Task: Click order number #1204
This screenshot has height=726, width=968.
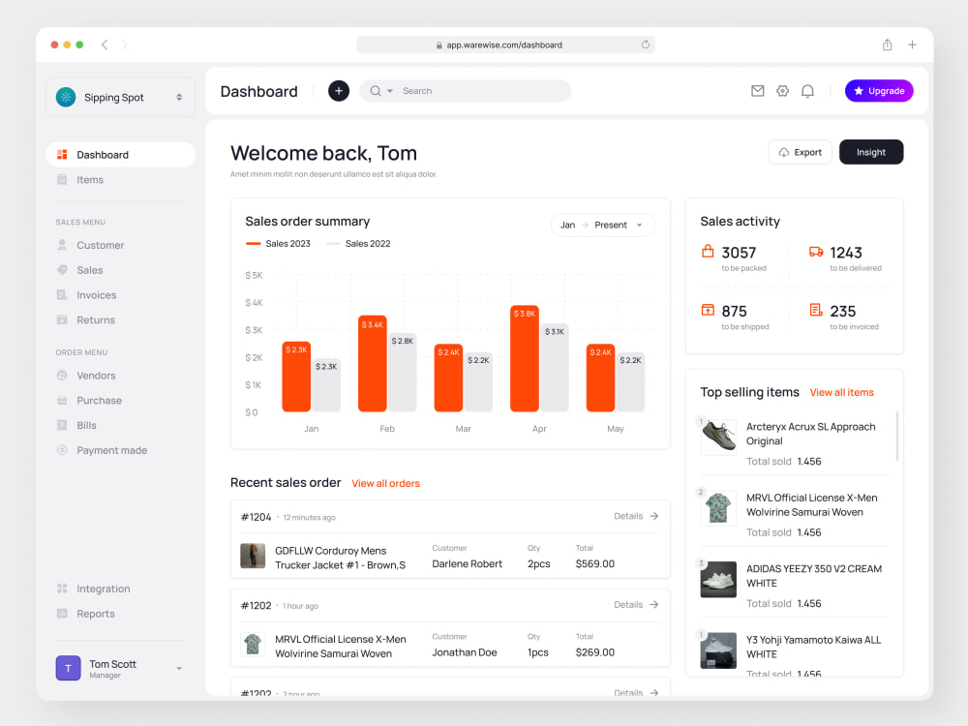Action: tap(256, 517)
